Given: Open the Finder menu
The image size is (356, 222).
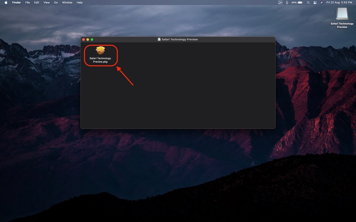Looking at the screenshot, I should (x=16, y=2).
